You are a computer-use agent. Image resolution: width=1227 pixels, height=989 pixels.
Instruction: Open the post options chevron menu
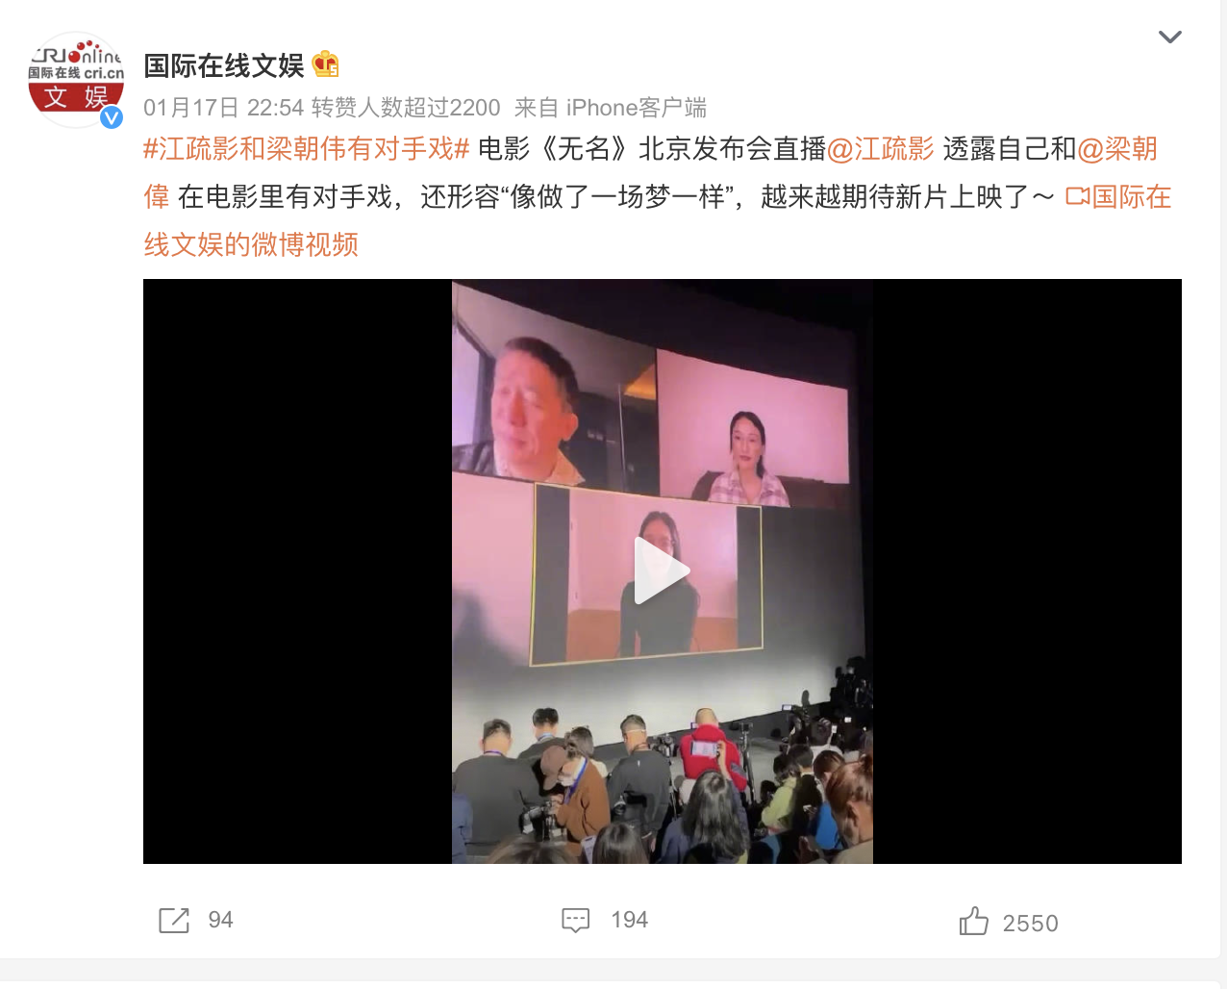click(x=1169, y=38)
